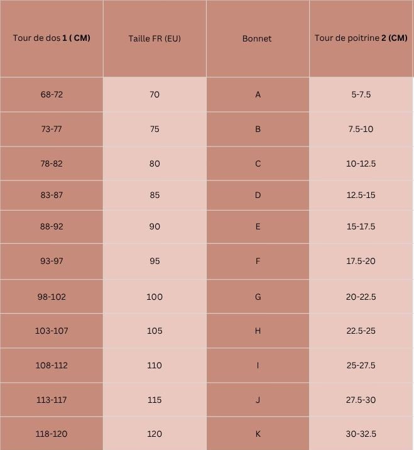
Task: Select the 12.5-15 bust difference cell
Action: [x=361, y=195]
